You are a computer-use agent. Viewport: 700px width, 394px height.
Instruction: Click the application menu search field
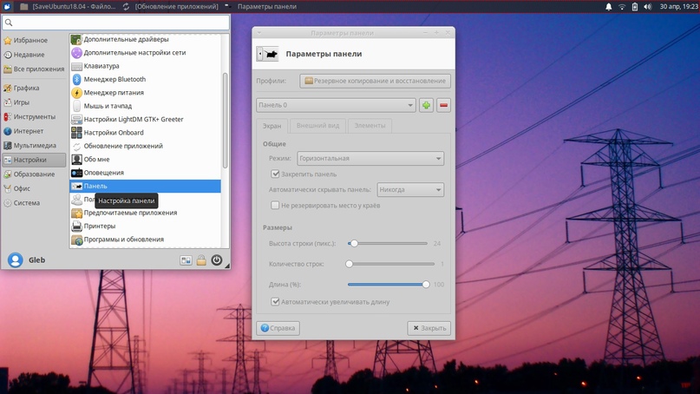[x=116, y=23]
